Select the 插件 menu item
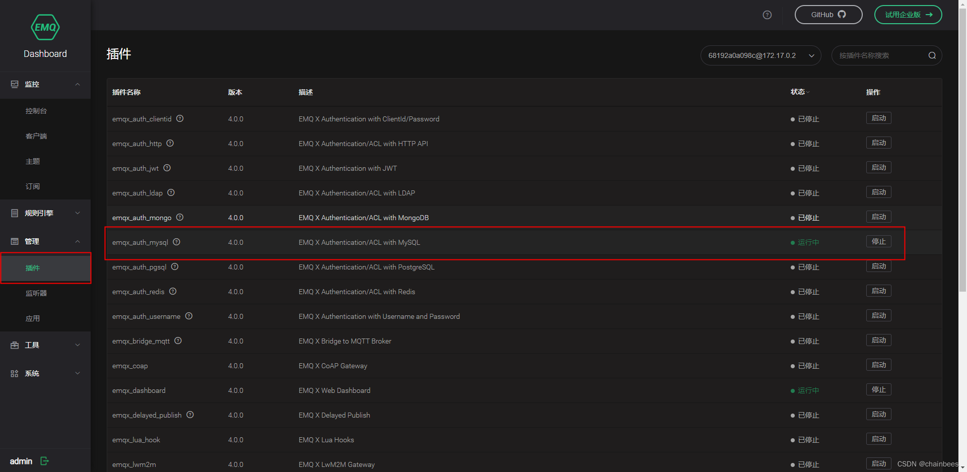This screenshot has width=967, height=472. [45, 268]
